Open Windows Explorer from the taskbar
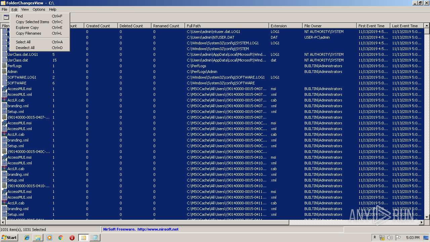 point(38,238)
